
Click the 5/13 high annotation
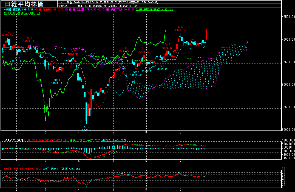pyautogui.click(x=124, y=49)
